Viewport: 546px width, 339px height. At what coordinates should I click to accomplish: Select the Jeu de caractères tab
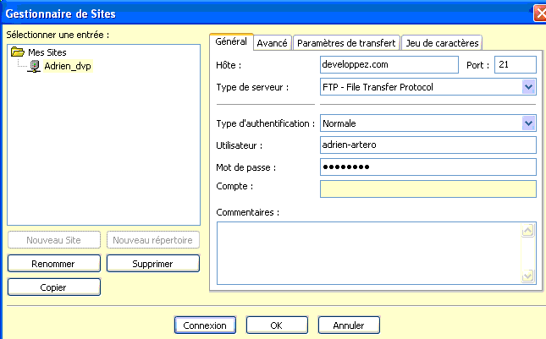pos(442,42)
